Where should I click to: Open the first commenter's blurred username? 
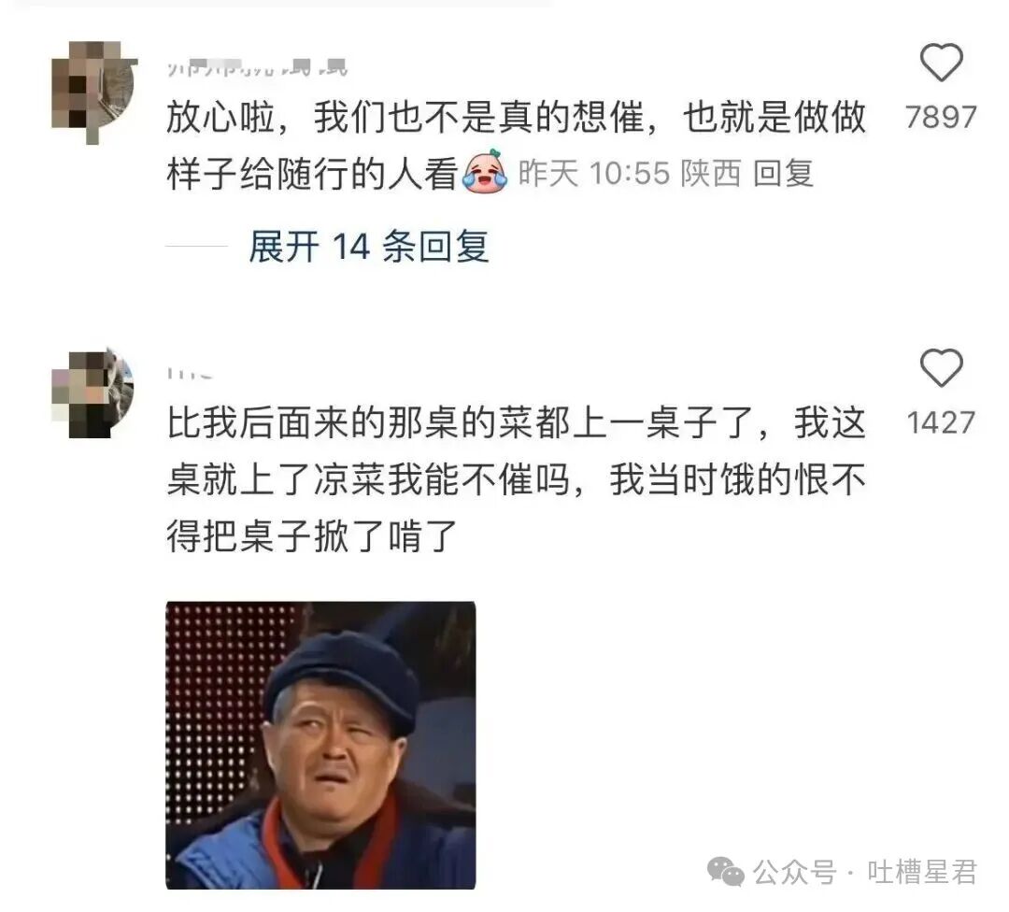[258, 67]
